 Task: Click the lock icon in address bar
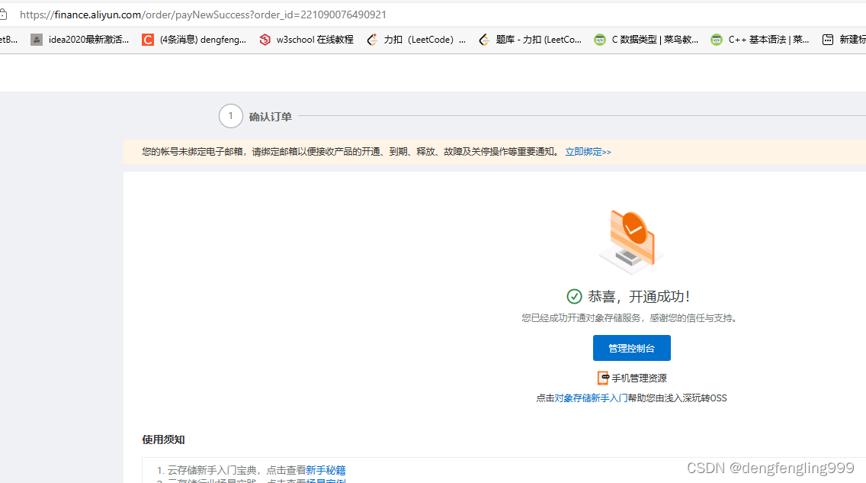tap(3, 14)
